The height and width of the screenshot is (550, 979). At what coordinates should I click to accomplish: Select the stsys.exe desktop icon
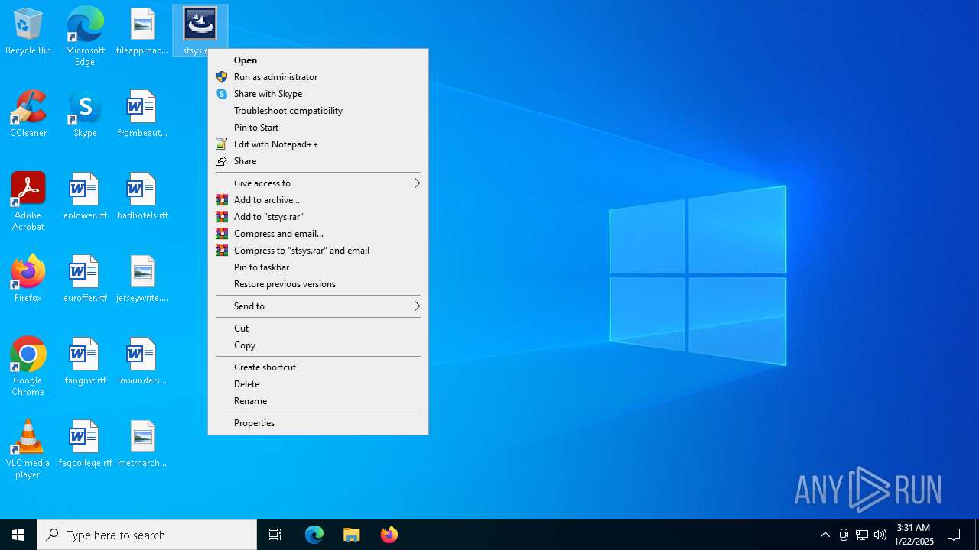199,31
